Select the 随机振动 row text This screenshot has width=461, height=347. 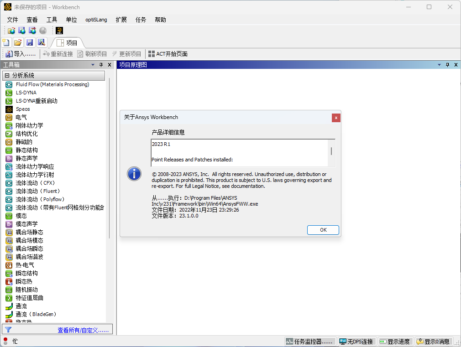pos(27,290)
